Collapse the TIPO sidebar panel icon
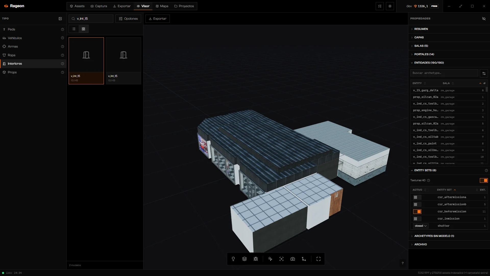 pyautogui.click(x=60, y=19)
